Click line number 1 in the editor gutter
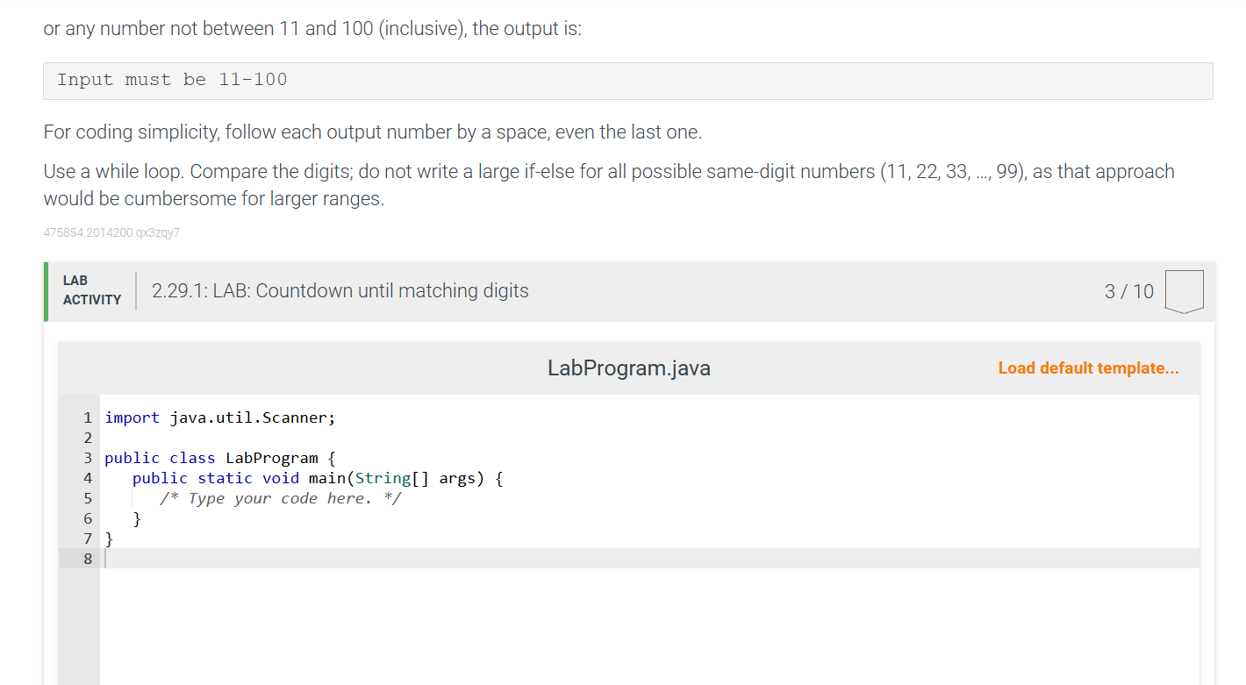The image size is (1246, 685). 87,417
